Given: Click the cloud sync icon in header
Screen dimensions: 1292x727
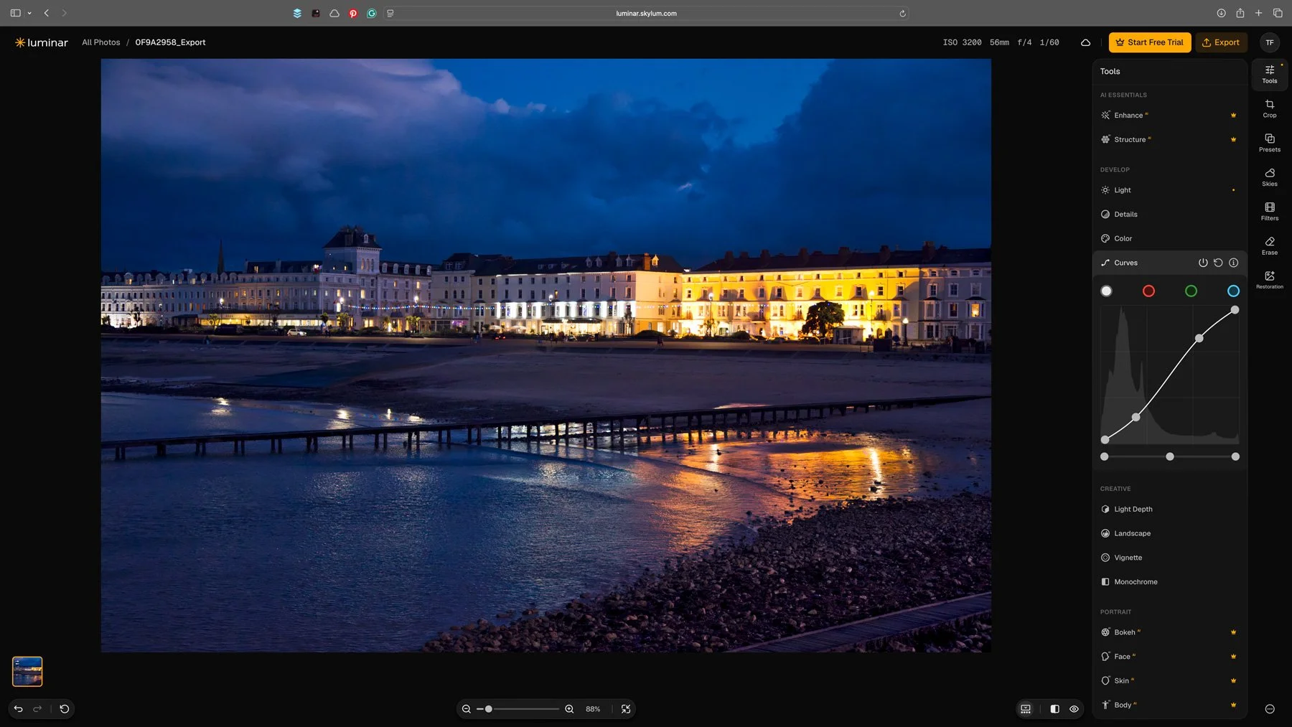Looking at the screenshot, I should [1085, 43].
